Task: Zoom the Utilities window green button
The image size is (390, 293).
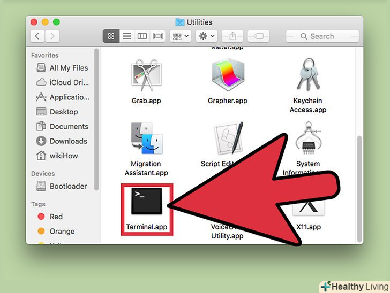Action: 56,22
